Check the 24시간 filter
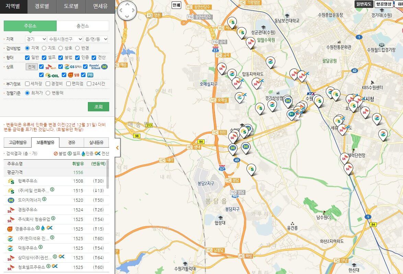This screenshot has width=403, height=274. (x=89, y=84)
